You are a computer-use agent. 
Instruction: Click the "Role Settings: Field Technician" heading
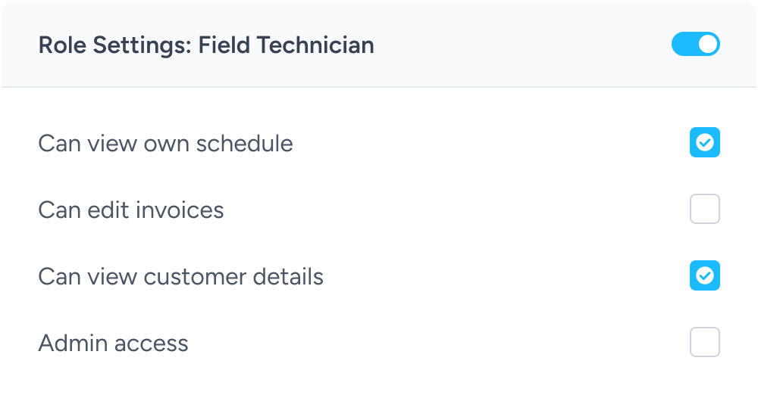point(205,45)
